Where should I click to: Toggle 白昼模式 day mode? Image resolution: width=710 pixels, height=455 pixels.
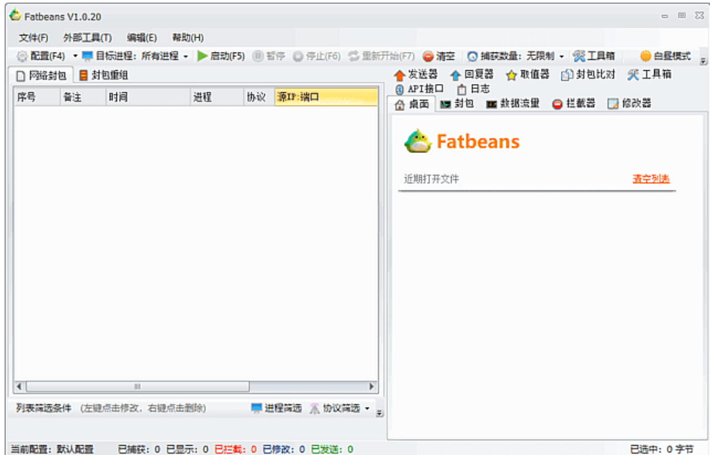point(665,56)
